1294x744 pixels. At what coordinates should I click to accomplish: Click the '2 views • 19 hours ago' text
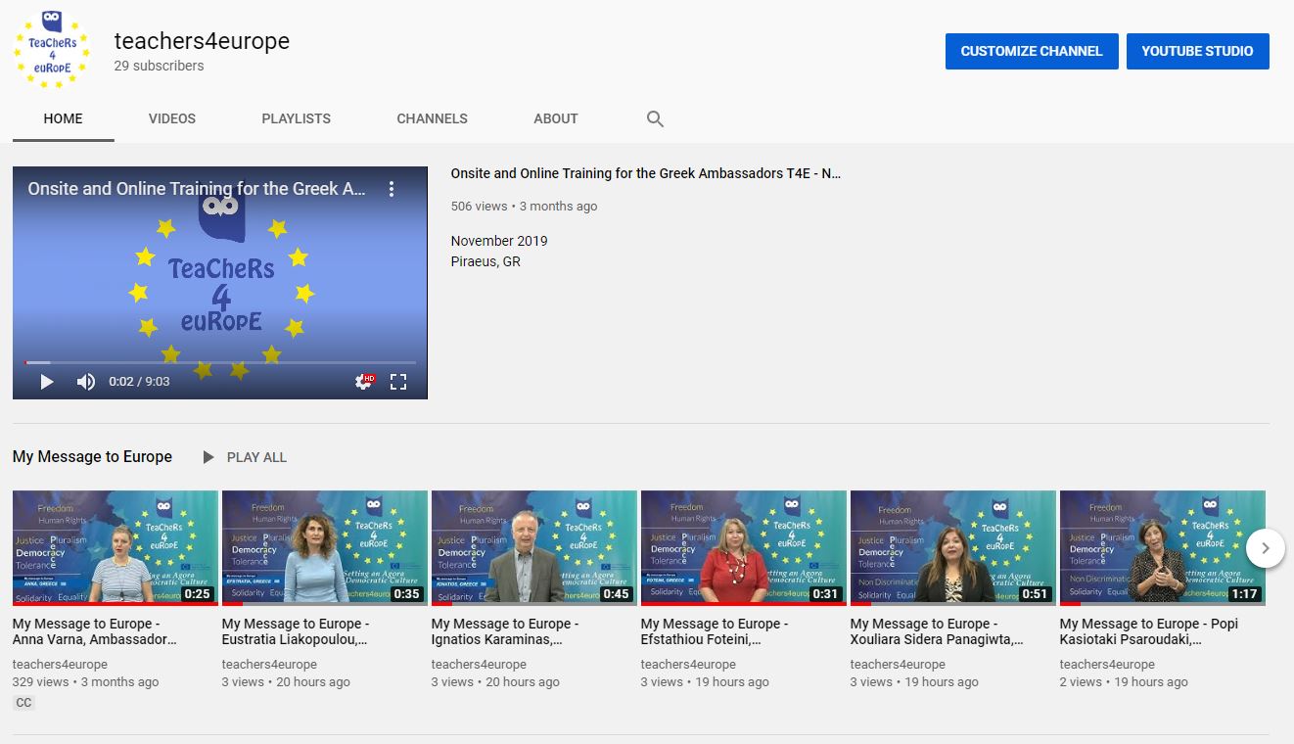1124,682
